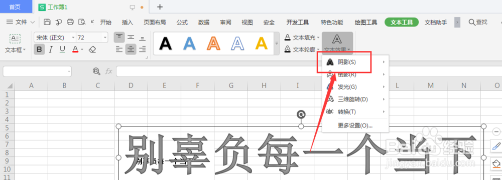The height and width of the screenshot is (180, 502).
Task: Switch to the 插入 ribbon tab
Action: pyautogui.click(x=128, y=22)
